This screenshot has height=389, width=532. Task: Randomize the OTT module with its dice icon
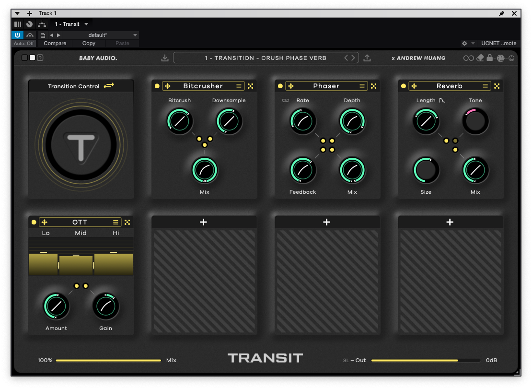(127, 223)
